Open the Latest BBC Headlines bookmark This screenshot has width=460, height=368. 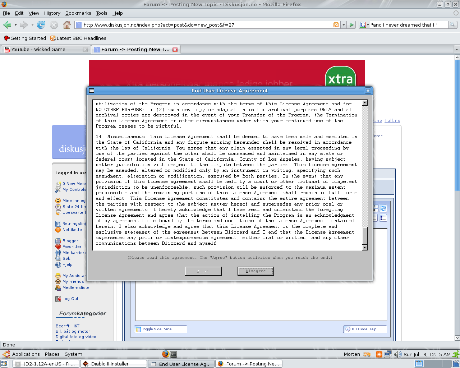pos(78,38)
